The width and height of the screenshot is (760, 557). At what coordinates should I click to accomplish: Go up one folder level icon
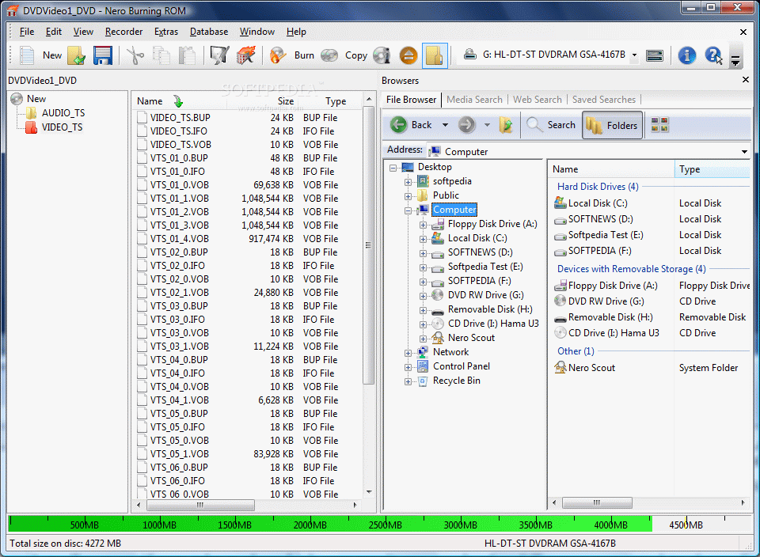click(x=506, y=125)
